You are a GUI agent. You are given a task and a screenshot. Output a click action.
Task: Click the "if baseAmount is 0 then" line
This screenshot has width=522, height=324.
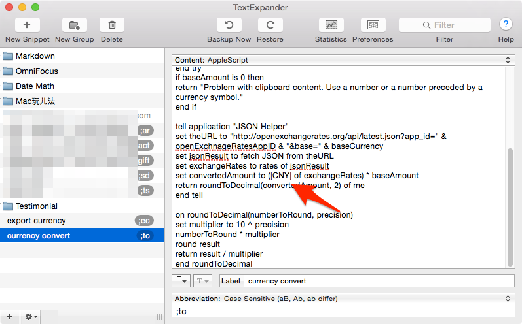pyautogui.click(x=219, y=78)
